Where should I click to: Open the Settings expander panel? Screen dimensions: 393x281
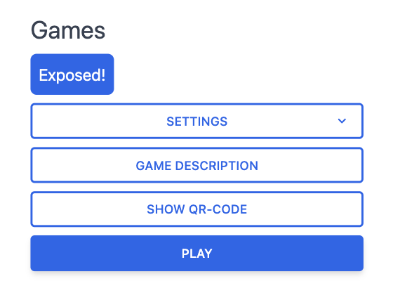coord(196,121)
